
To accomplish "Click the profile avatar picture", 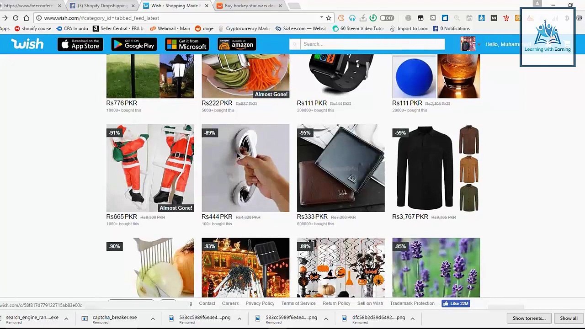I will [468, 44].
